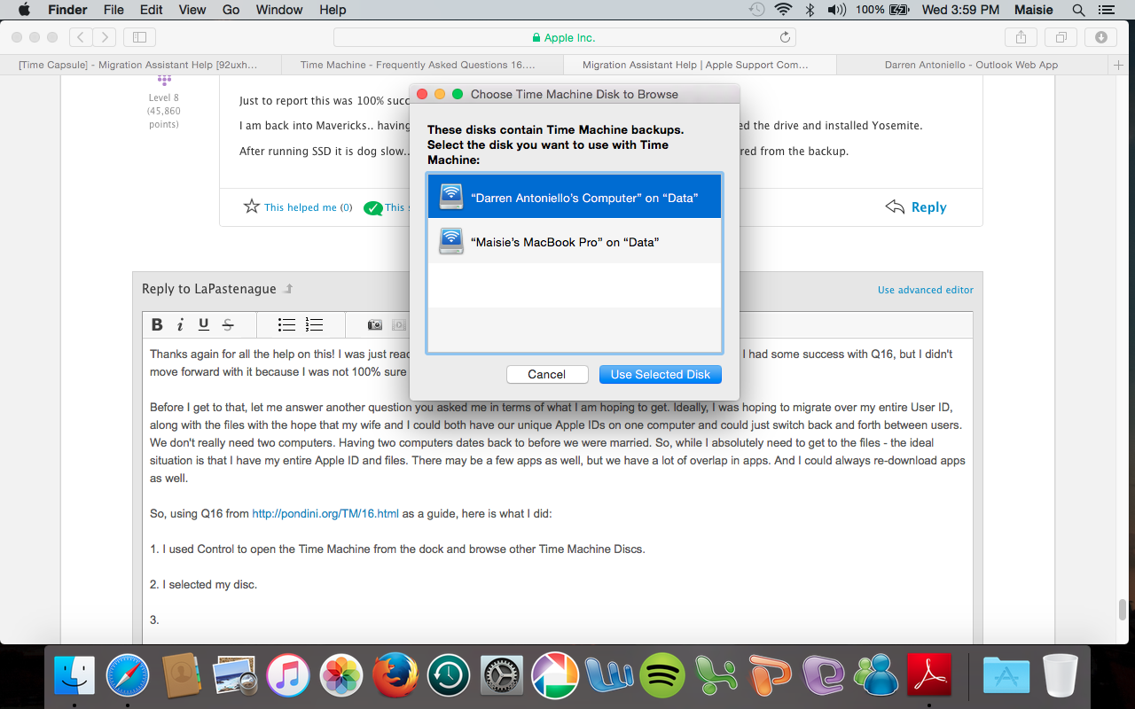Launch Safari from the Dock
The width and height of the screenshot is (1135, 709).
(x=128, y=676)
